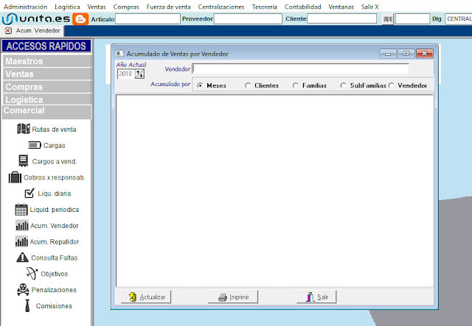Open Rutas de venta sidebar icon

click(23, 129)
